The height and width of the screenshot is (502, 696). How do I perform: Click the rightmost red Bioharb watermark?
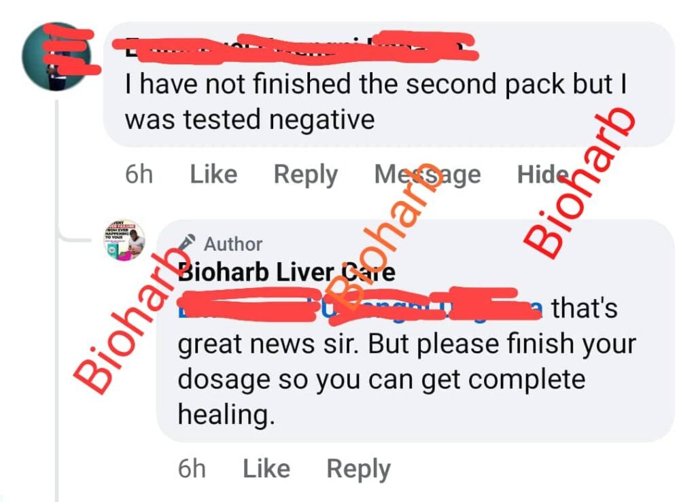[579, 183]
